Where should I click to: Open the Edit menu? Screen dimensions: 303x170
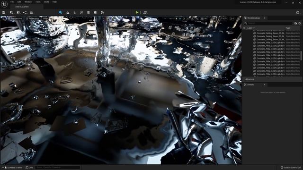19,2
